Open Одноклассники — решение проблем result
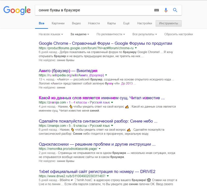This screenshot has width=207, height=186. click(97, 144)
